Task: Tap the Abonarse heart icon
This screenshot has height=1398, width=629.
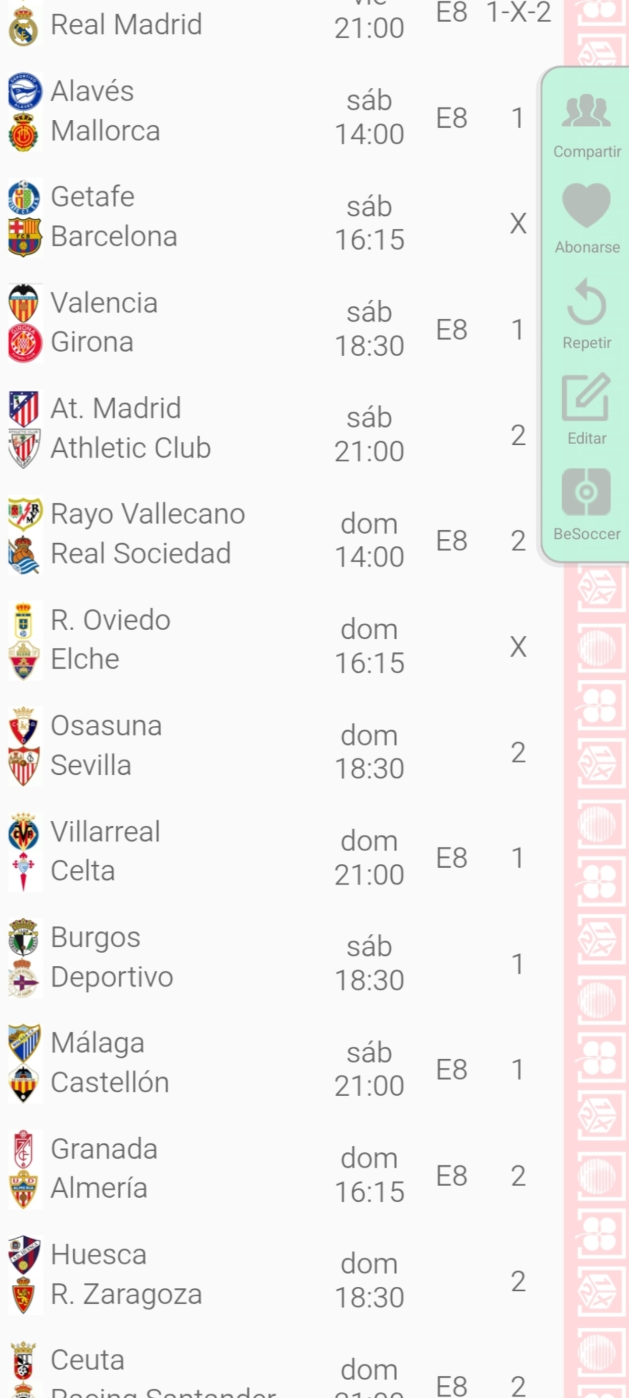Action: (586, 205)
